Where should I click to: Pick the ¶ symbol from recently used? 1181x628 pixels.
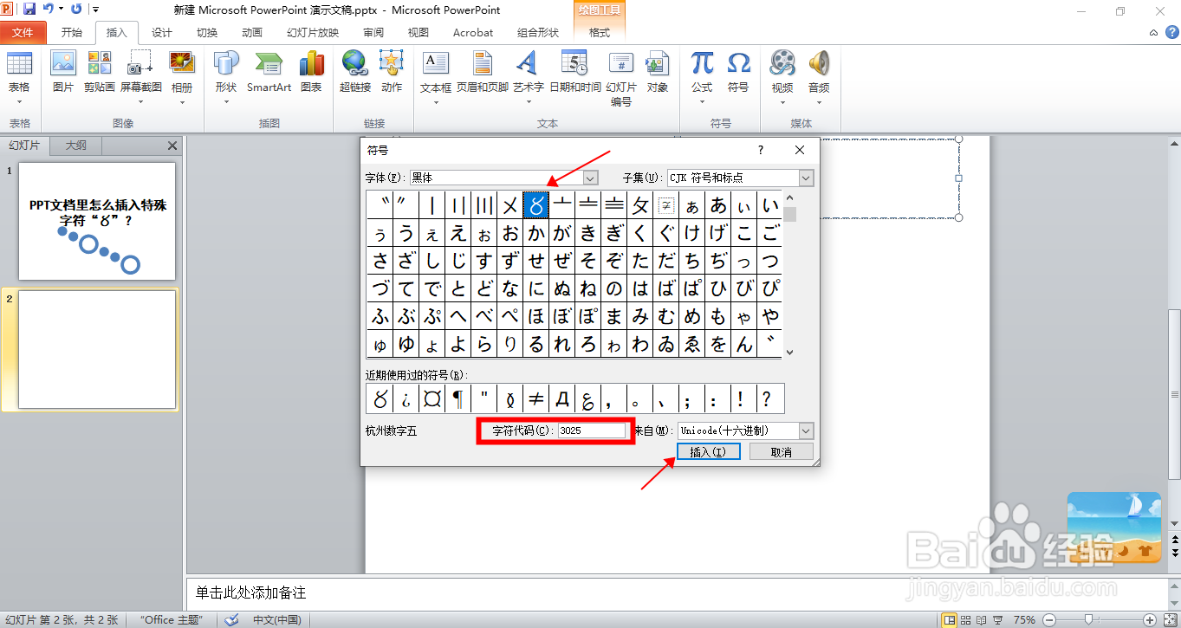click(457, 399)
